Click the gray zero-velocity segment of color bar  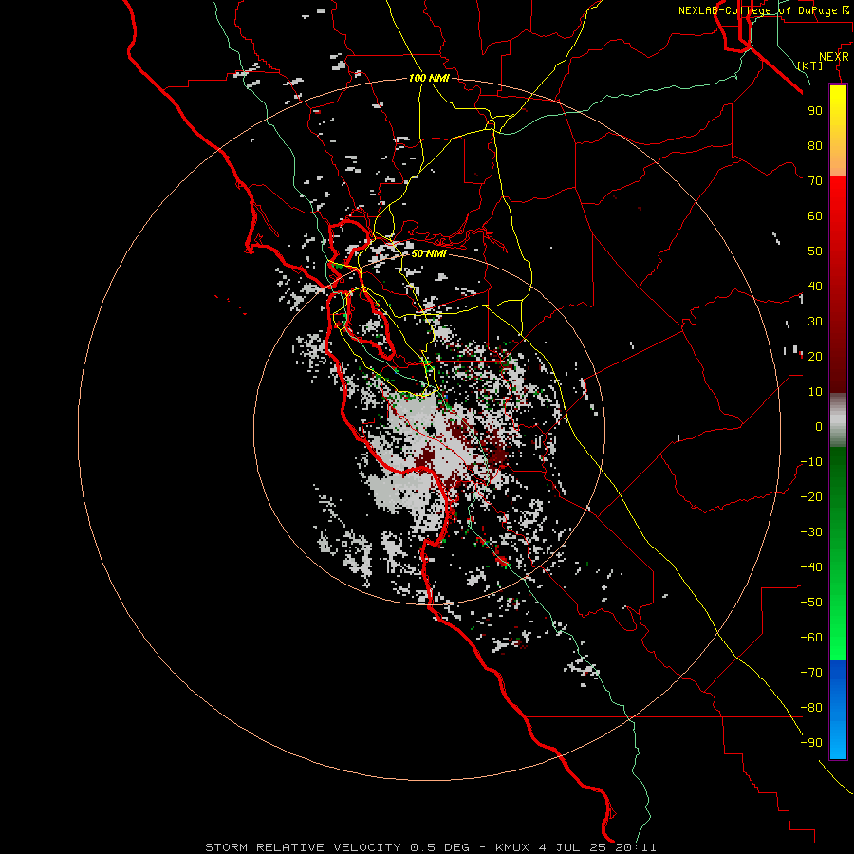[x=838, y=420]
